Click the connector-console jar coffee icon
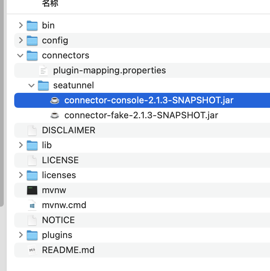270x271 pixels. click(x=55, y=100)
